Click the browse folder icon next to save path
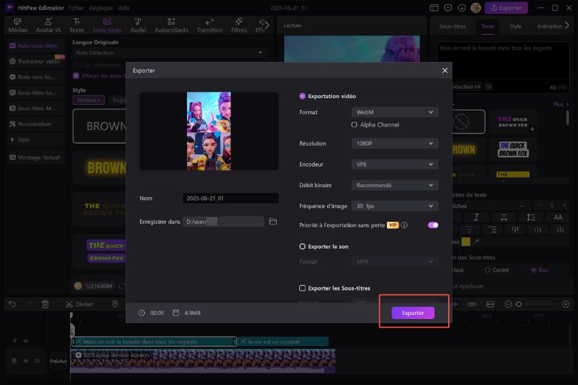 click(273, 222)
